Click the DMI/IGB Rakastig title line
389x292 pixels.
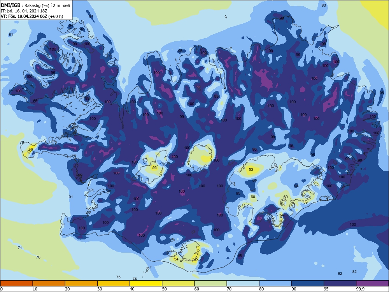pos(36,5)
